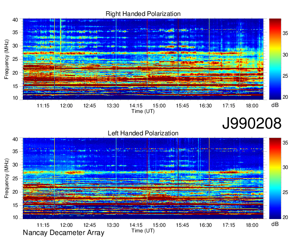Image resolution: width=293 pixels, height=238 pixels.
Task: Click 15 MHz tick on Left Handed plot
Action: [15, 205]
